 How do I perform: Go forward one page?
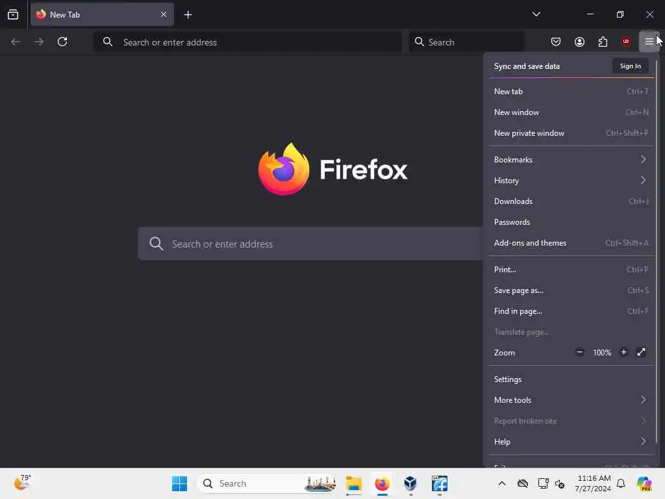pos(38,42)
